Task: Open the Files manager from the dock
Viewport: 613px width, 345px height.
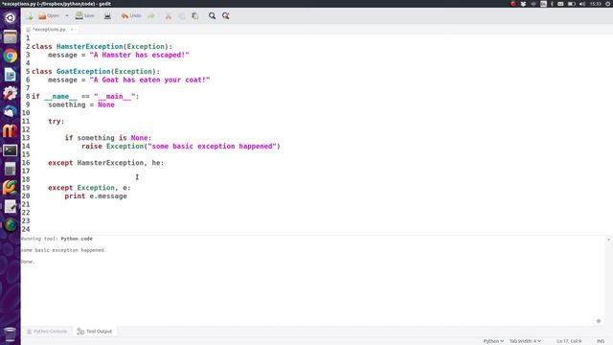Action: click(11, 36)
